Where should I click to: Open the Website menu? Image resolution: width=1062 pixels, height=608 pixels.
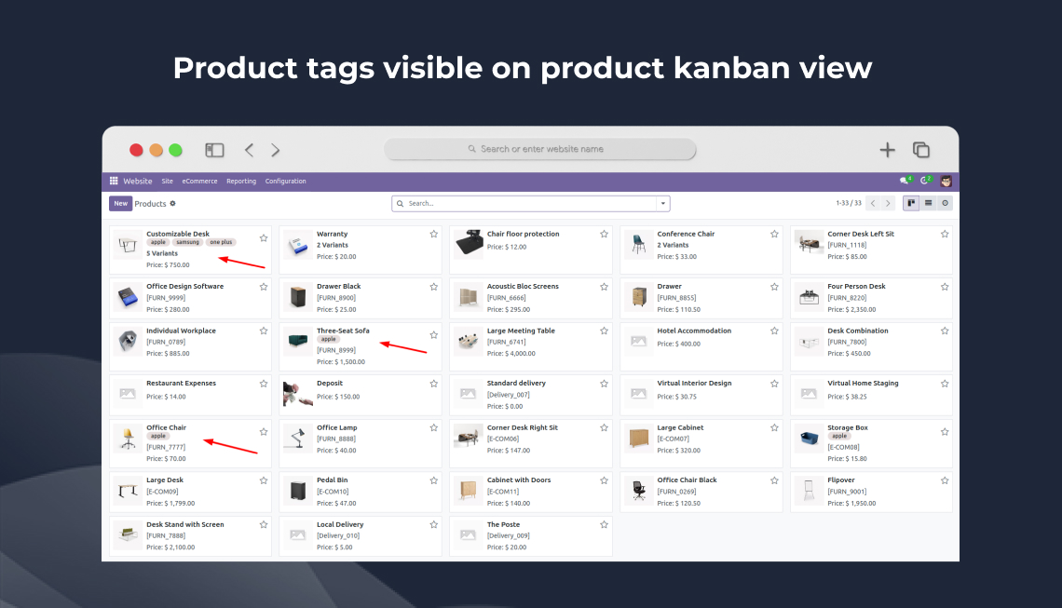click(138, 181)
